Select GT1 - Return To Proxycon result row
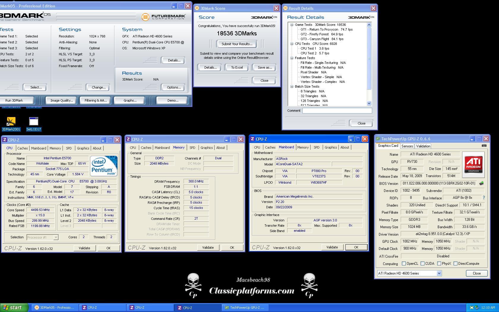The image size is (499, 312). 326,29
